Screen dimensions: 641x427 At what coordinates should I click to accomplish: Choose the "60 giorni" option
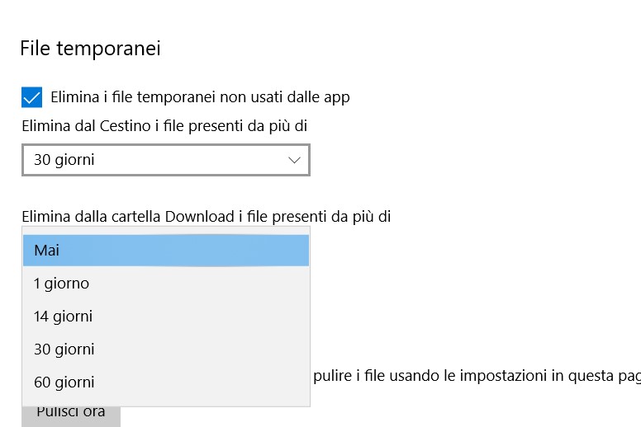165,382
